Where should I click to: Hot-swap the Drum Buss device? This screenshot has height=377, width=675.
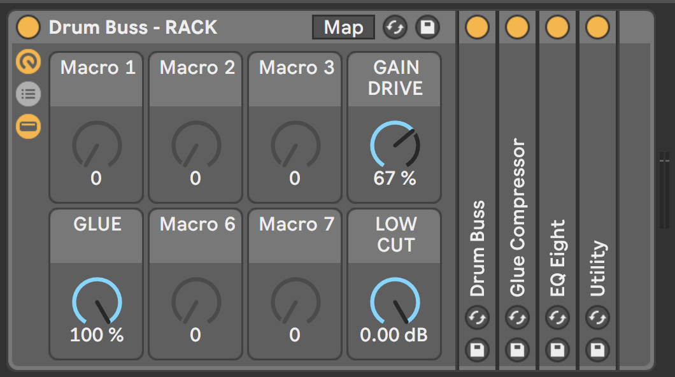pos(477,318)
